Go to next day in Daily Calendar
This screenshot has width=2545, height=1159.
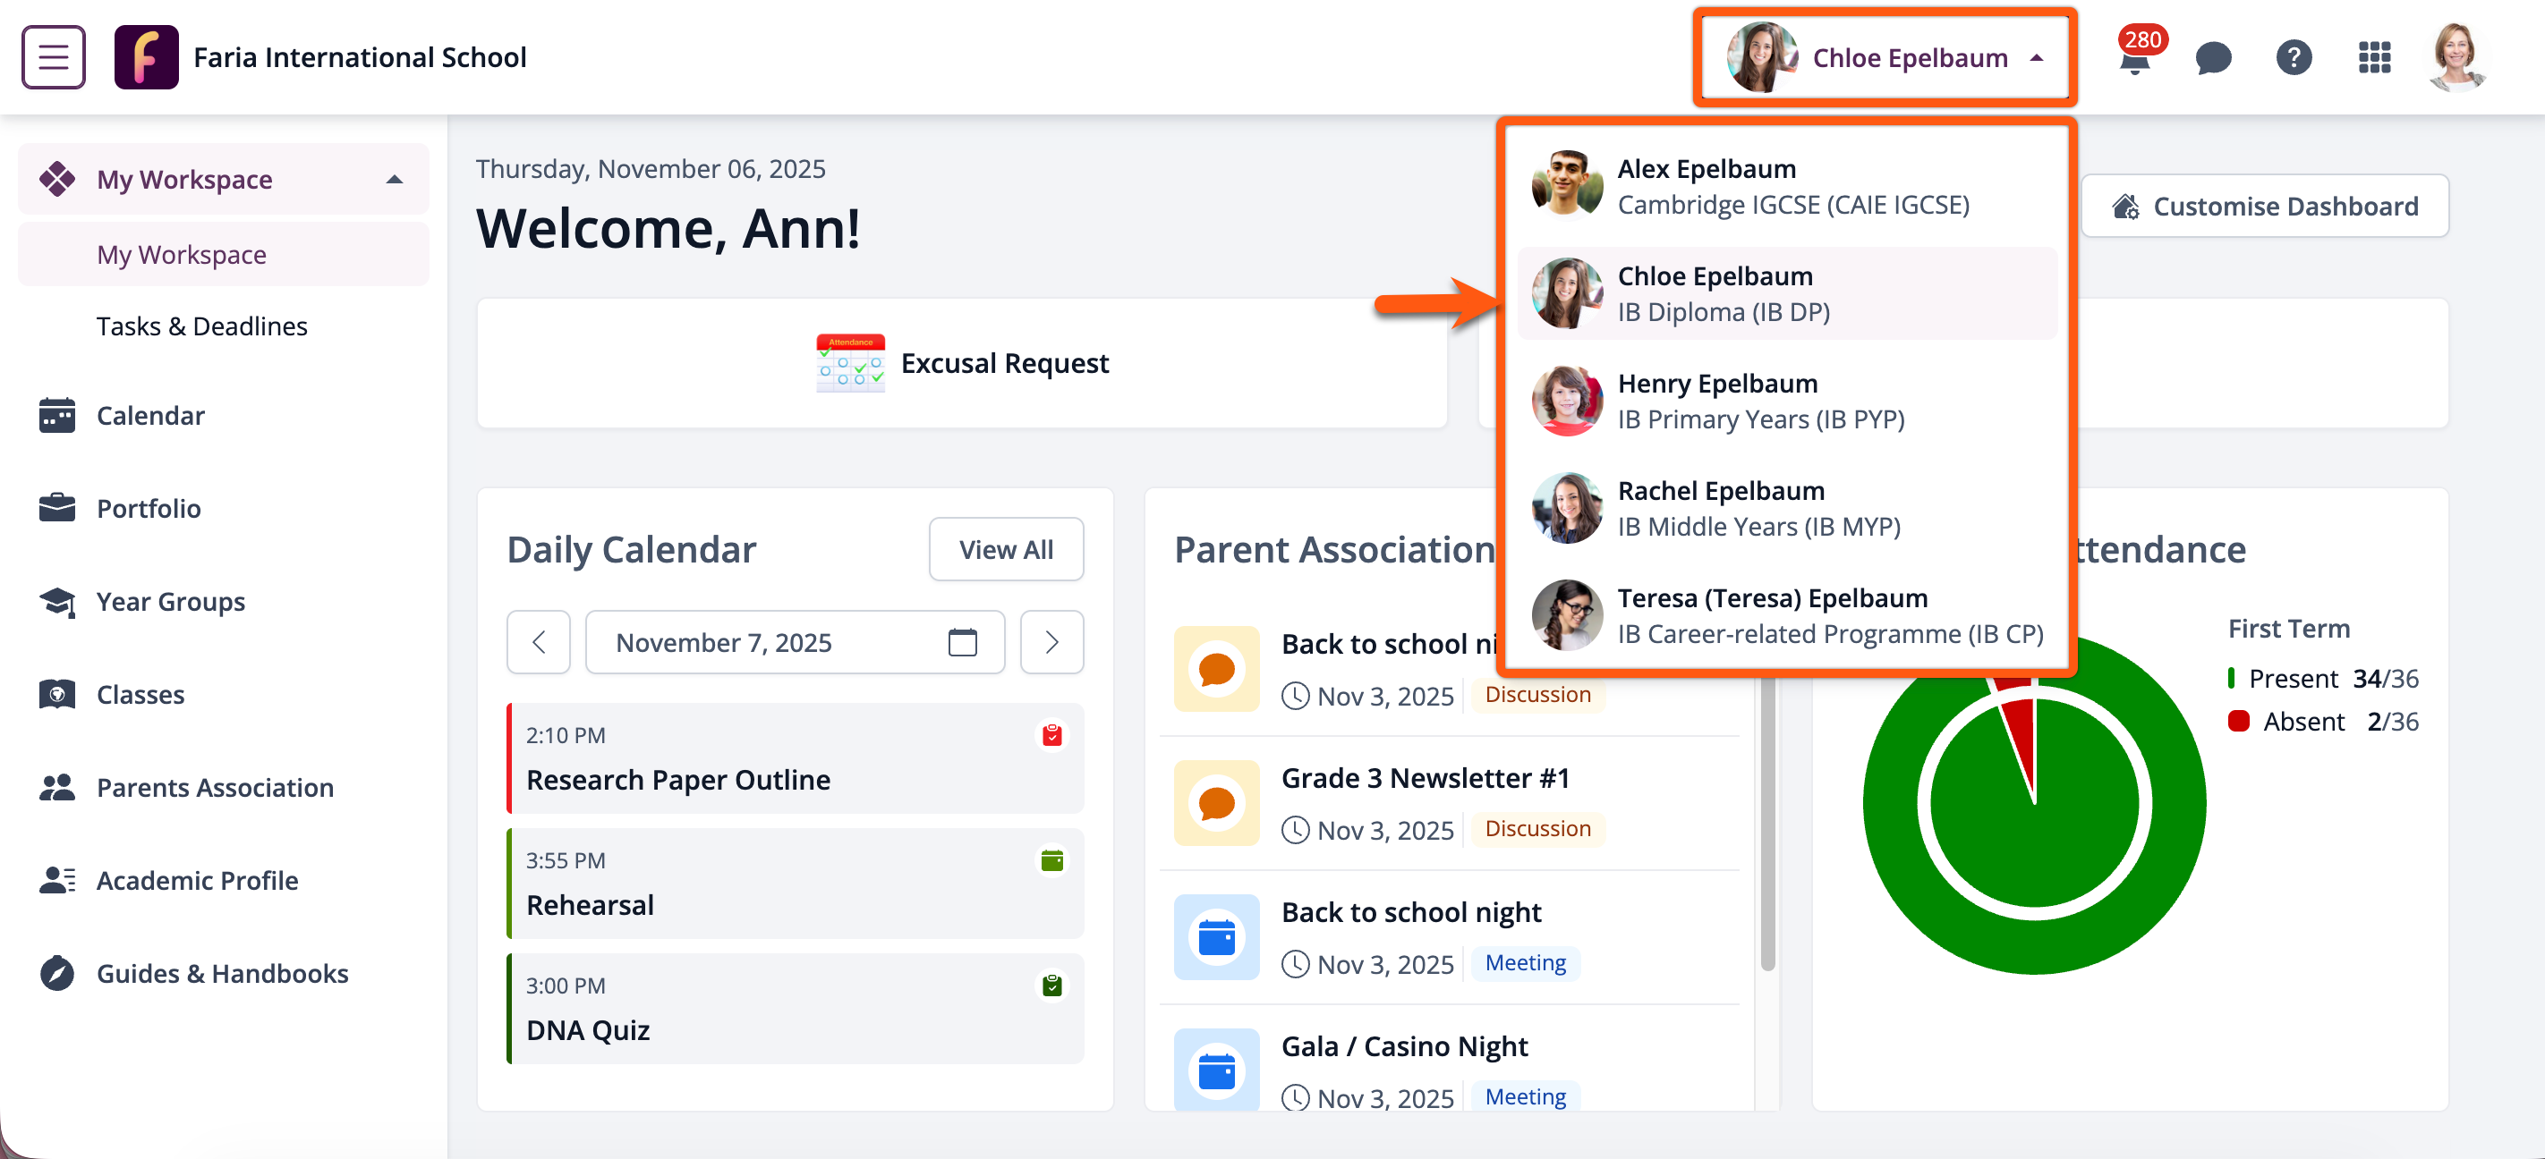tap(1051, 643)
